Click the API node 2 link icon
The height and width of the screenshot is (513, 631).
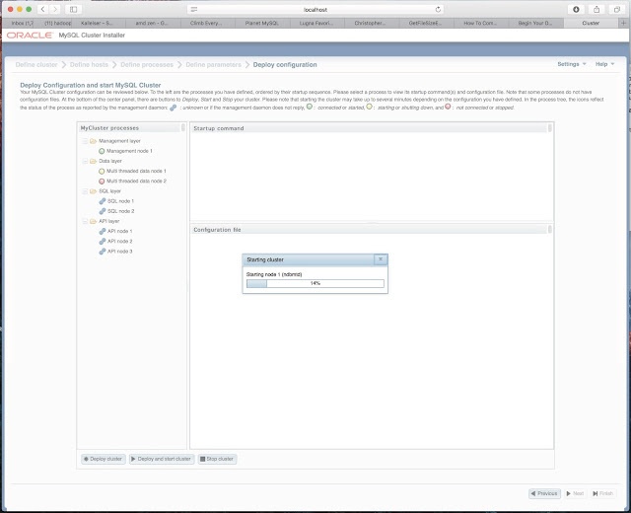(x=103, y=241)
